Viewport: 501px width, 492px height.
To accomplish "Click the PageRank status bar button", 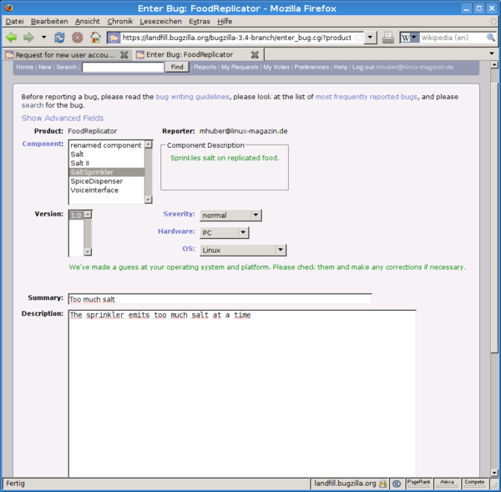I will point(418,484).
